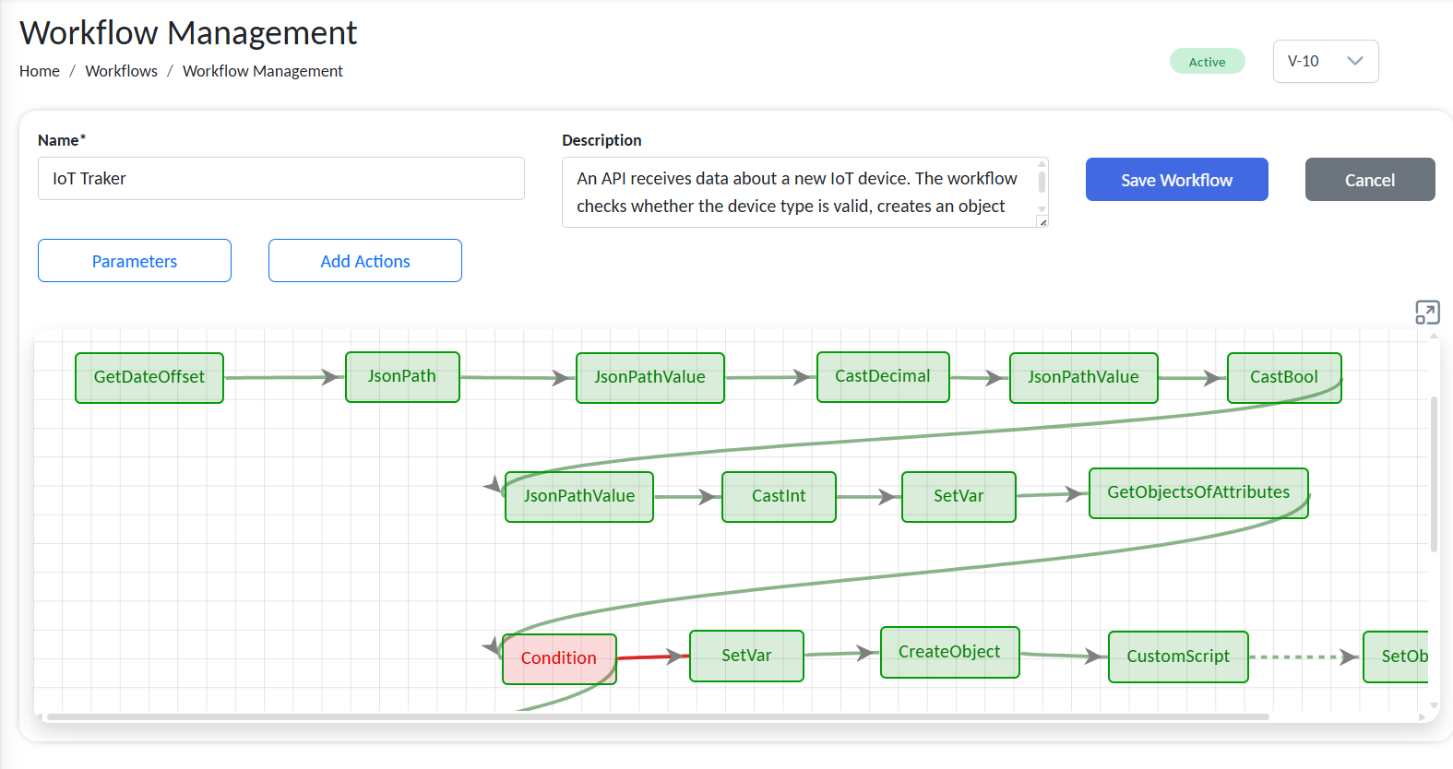This screenshot has width=1453, height=769.
Task: Cancel the workflow editing
Action: [x=1369, y=180]
